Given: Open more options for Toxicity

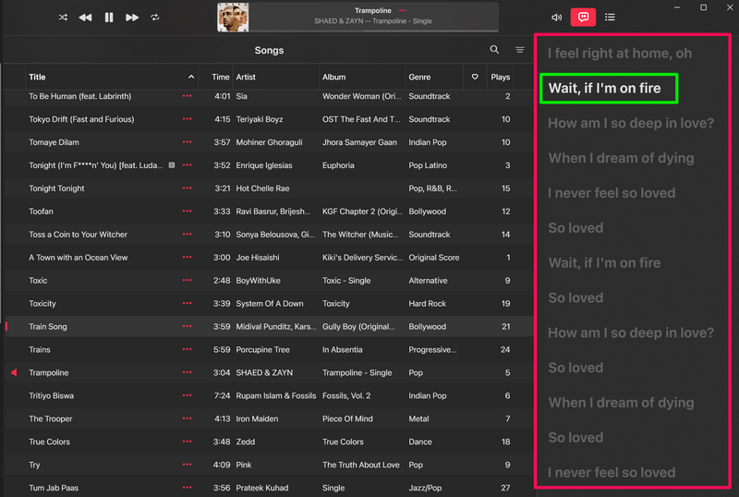Looking at the screenshot, I should [188, 303].
